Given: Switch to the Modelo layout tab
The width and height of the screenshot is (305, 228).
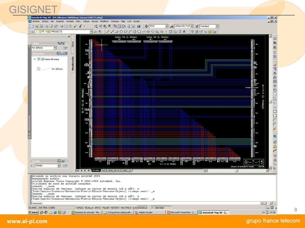Looking at the screenshot, I should [x=96, y=170].
